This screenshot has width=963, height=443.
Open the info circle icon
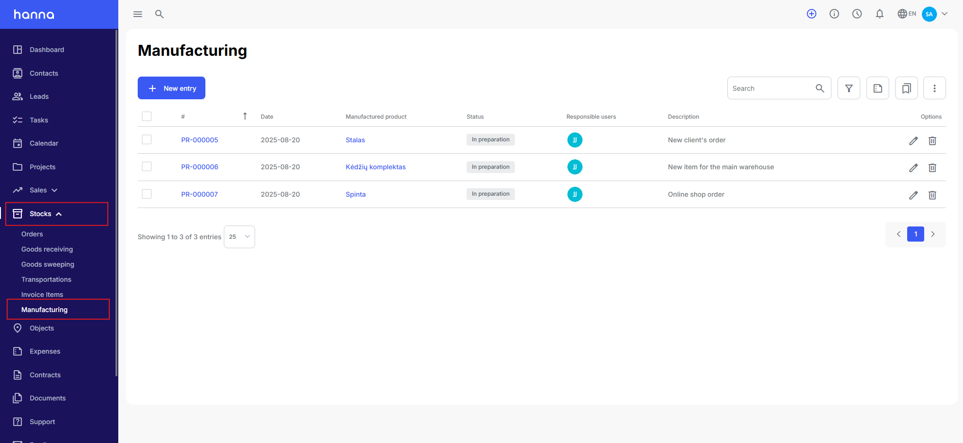pyautogui.click(x=834, y=14)
